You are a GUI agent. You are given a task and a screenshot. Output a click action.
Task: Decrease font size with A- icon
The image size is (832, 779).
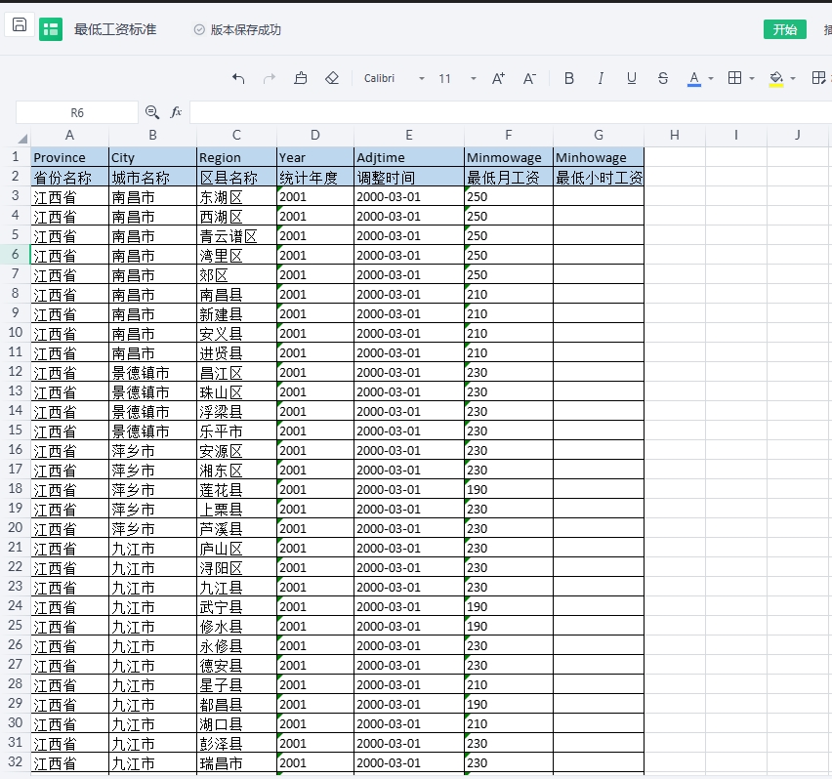click(x=529, y=78)
